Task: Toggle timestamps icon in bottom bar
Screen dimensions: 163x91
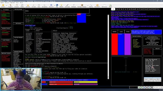Action: [x=144, y=87]
